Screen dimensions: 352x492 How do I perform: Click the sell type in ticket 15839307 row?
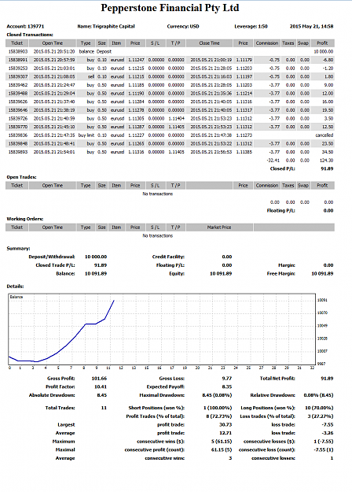tap(91, 76)
